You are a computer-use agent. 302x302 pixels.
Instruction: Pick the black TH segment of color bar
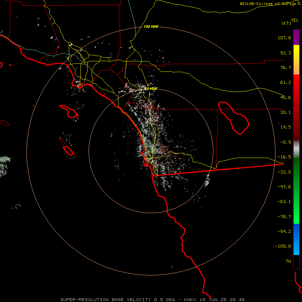(296, 261)
